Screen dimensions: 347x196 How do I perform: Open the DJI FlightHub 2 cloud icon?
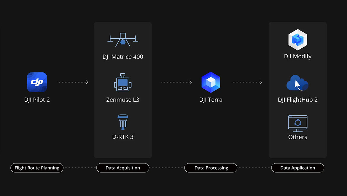[x=297, y=83]
